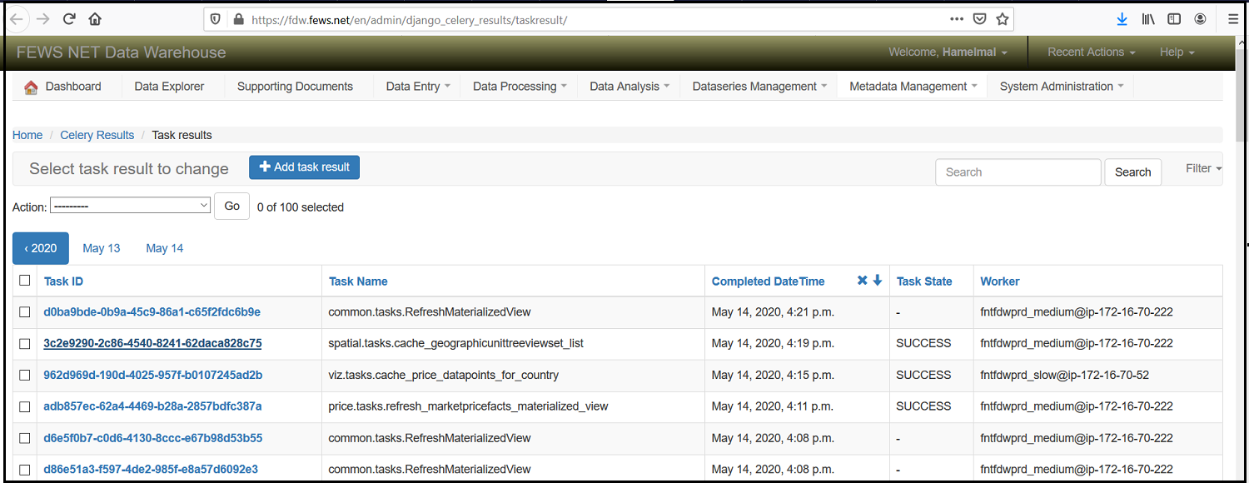Click the browser home icon
Image resolution: width=1249 pixels, height=483 pixels.
click(95, 18)
